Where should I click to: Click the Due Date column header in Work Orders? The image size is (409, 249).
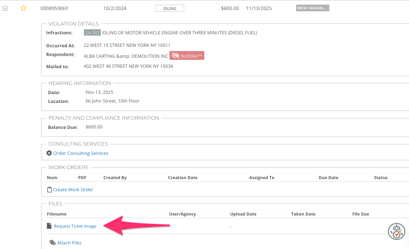tap(328, 177)
